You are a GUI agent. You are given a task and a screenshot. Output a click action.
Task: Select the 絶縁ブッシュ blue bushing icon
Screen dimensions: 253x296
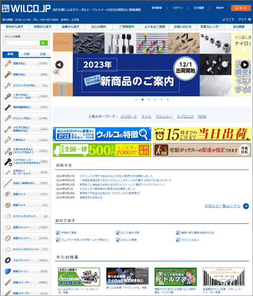(x=8, y=271)
